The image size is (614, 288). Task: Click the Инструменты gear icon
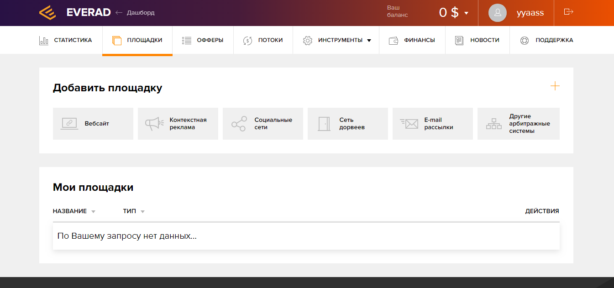click(x=308, y=40)
